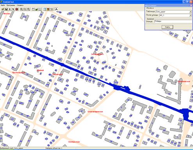Image resolution: width=193 pixels, height=150 pixels.
Task: Open file with the folder toolbar icon
Action: click(3, 9)
